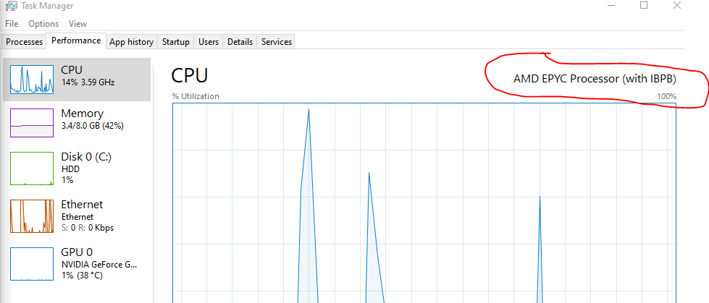Viewport: 709px width, 303px height.
Task: Click the 'AMD EPYC Processor (with IBPB)' text
Action: [x=595, y=79]
